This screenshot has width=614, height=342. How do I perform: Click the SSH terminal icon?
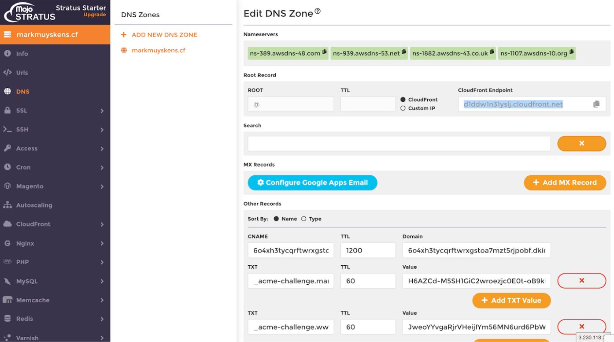pyautogui.click(x=7, y=129)
